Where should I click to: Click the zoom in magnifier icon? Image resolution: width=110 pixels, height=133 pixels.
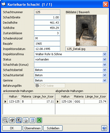coord(19,120)
